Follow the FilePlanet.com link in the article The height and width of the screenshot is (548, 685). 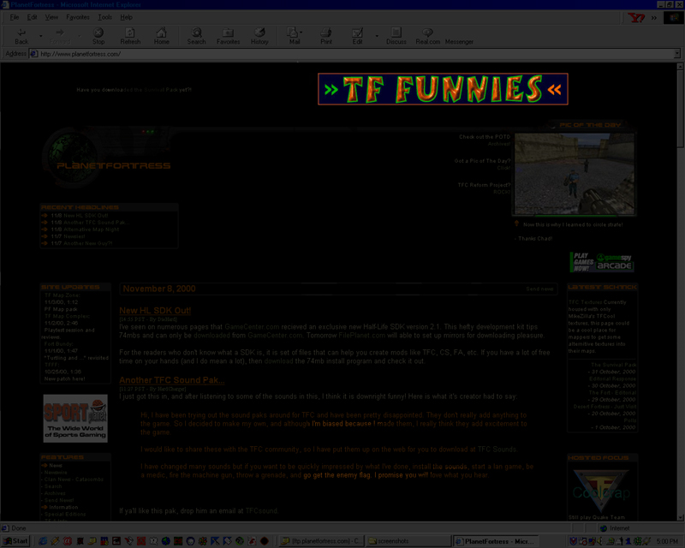[x=361, y=336]
